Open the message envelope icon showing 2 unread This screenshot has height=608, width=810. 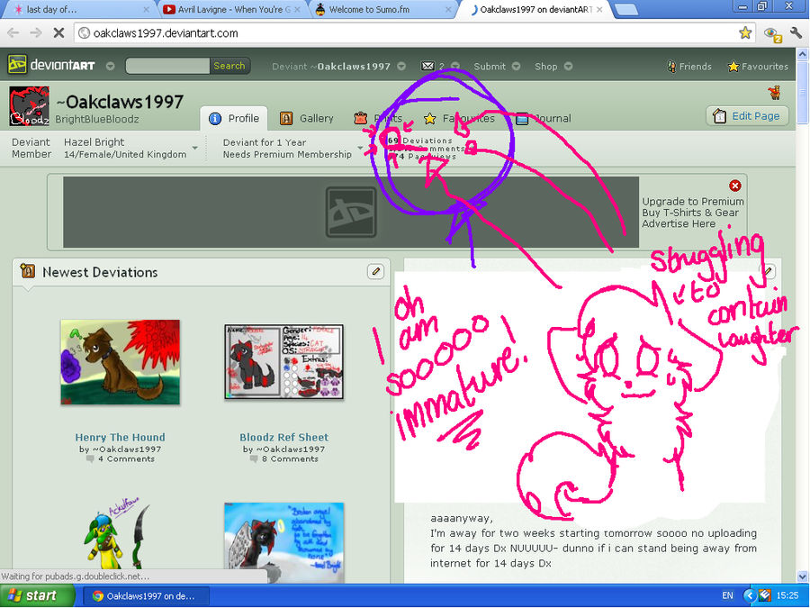(427, 66)
